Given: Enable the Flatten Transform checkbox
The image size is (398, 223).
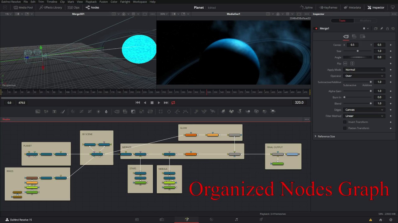Looking at the screenshot, I should tap(345, 128).
